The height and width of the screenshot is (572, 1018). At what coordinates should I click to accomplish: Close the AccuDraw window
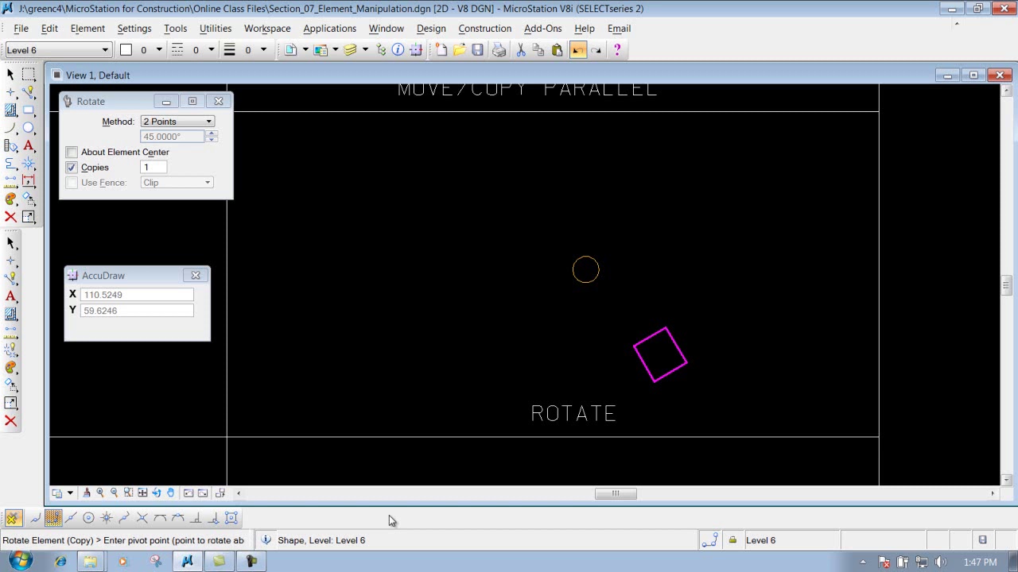pyautogui.click(x=196, y=276)
